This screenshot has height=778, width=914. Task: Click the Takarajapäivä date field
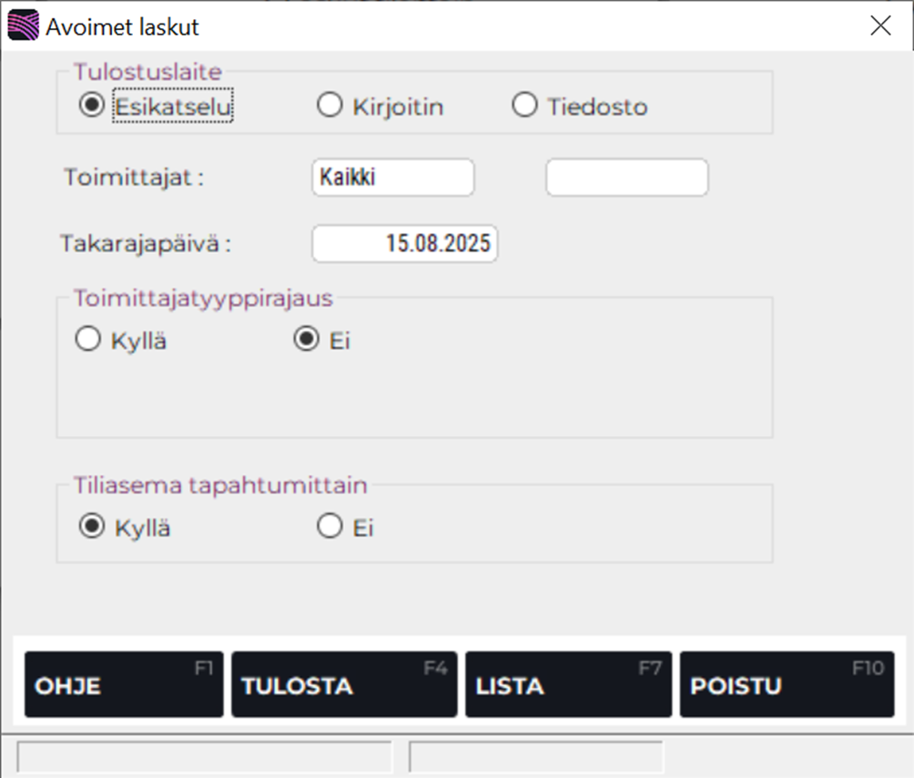point(404,243)
